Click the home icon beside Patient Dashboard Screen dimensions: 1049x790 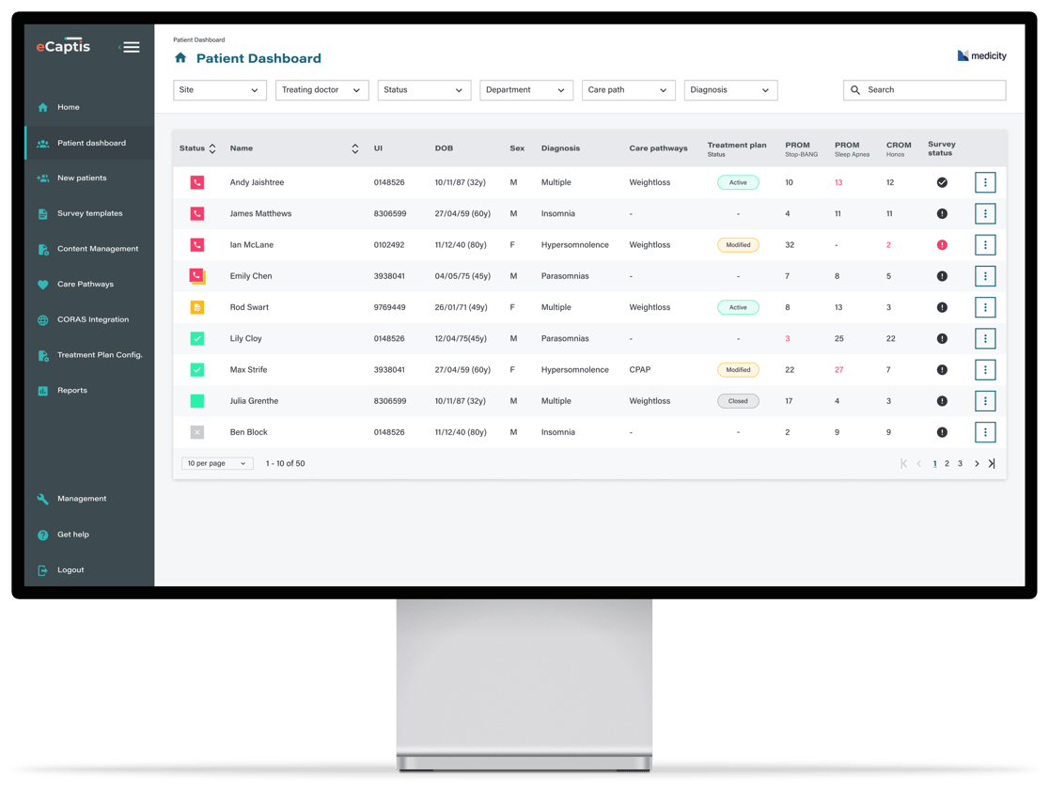pos(180,57)
